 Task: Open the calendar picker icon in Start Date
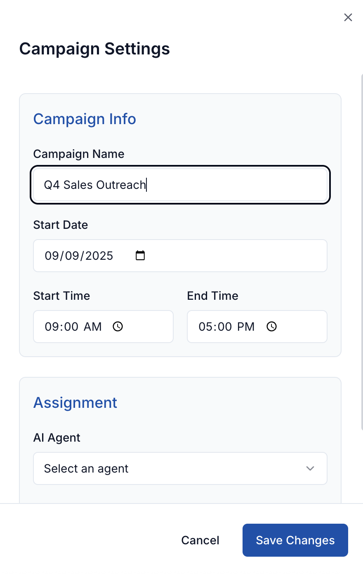click(140, 256)
